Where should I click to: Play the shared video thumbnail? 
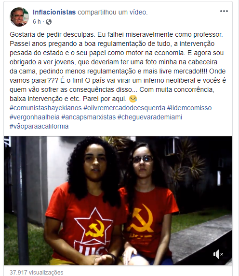[x=118, y=201]
